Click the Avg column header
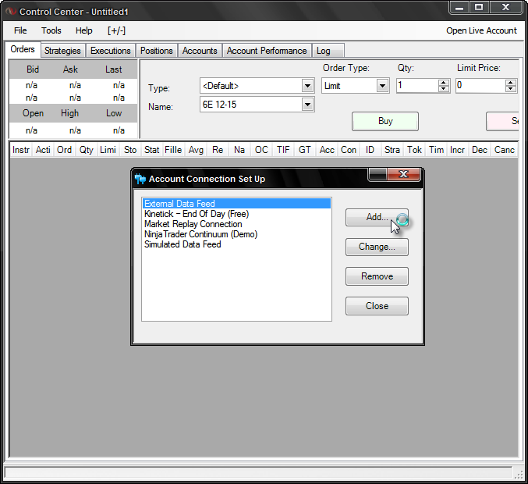The image size is (528, 484). [x=196, y=150]
